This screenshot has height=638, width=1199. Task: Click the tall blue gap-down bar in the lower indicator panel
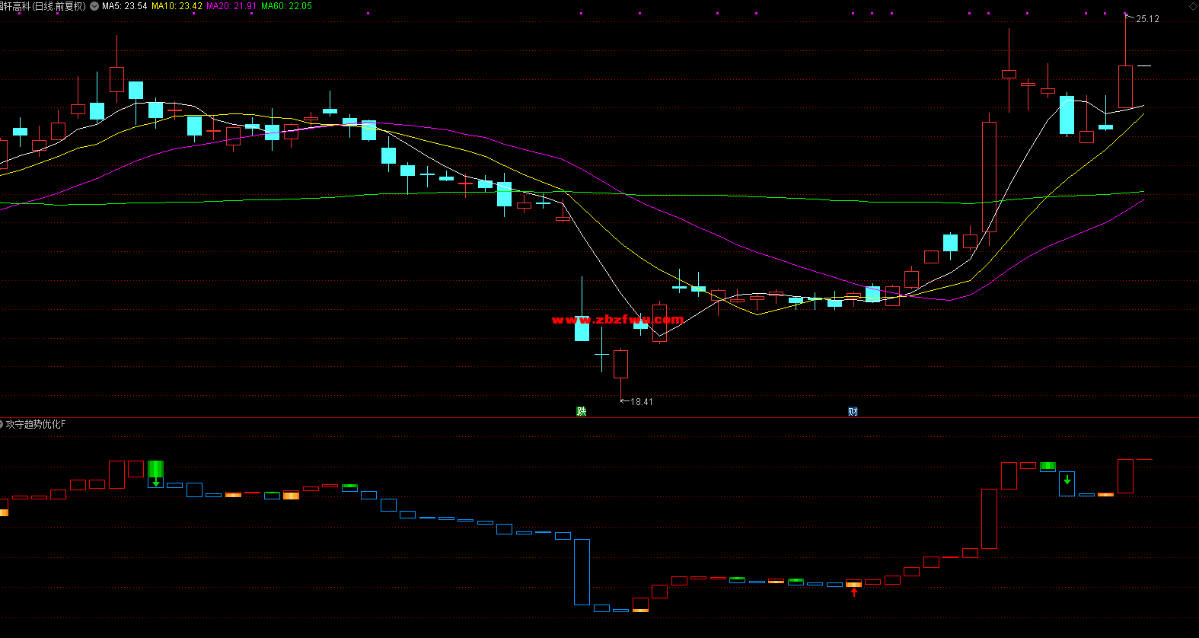pyautogui.click(x=582, y=572)
